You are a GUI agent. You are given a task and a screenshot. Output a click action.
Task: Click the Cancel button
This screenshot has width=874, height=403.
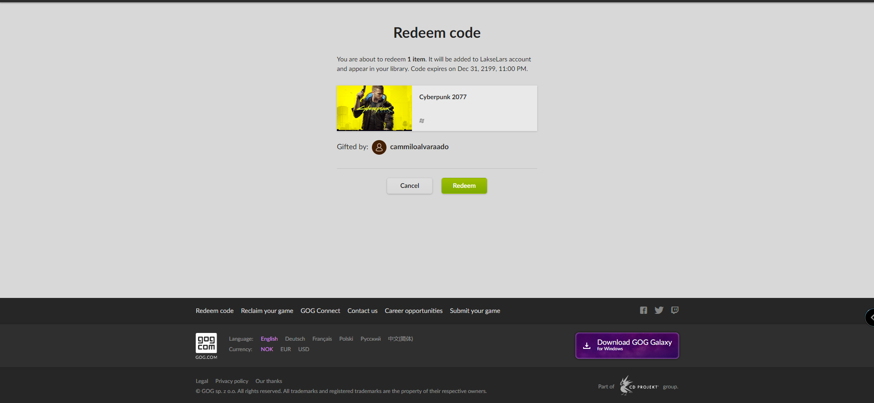tap(410, 186)
